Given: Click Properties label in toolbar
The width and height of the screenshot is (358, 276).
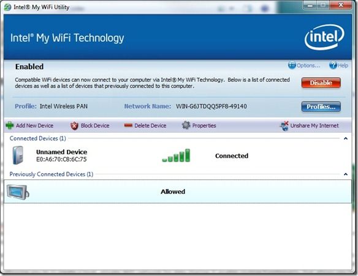Looking at the screenshot, I should pyautogui.click(x=204, y=125).
